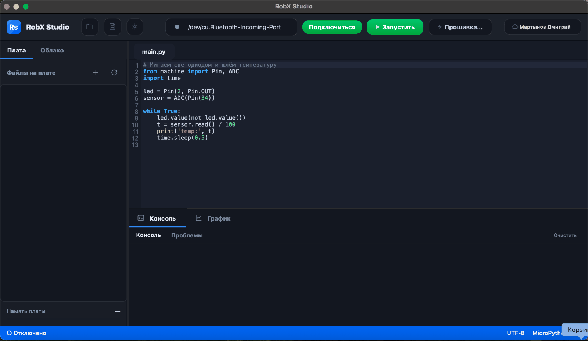Viewport: 588px width, 341px height.
Task: Click the line 'time.sleep(0.5)'
Action: (182, 138)
